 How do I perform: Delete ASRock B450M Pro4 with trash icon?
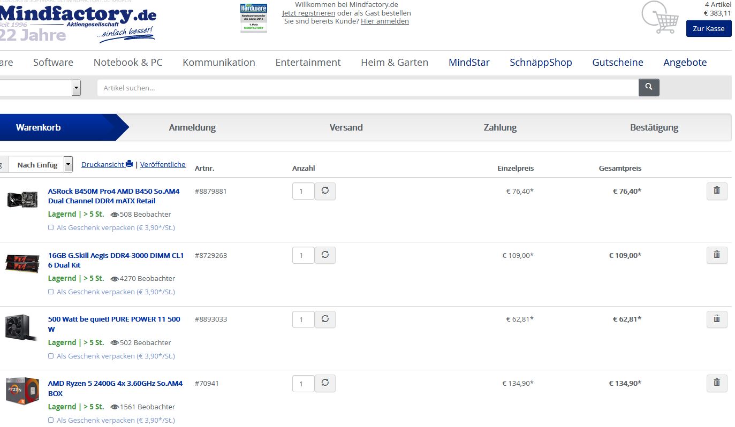[x=717, y=191]
